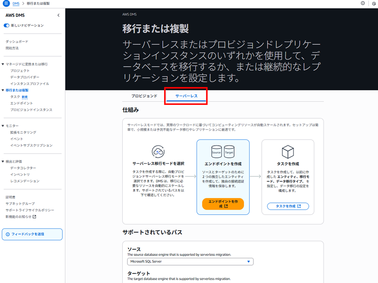Click the タスクを作成 card heading
This screenshot has width=378, height=283.
288,164
